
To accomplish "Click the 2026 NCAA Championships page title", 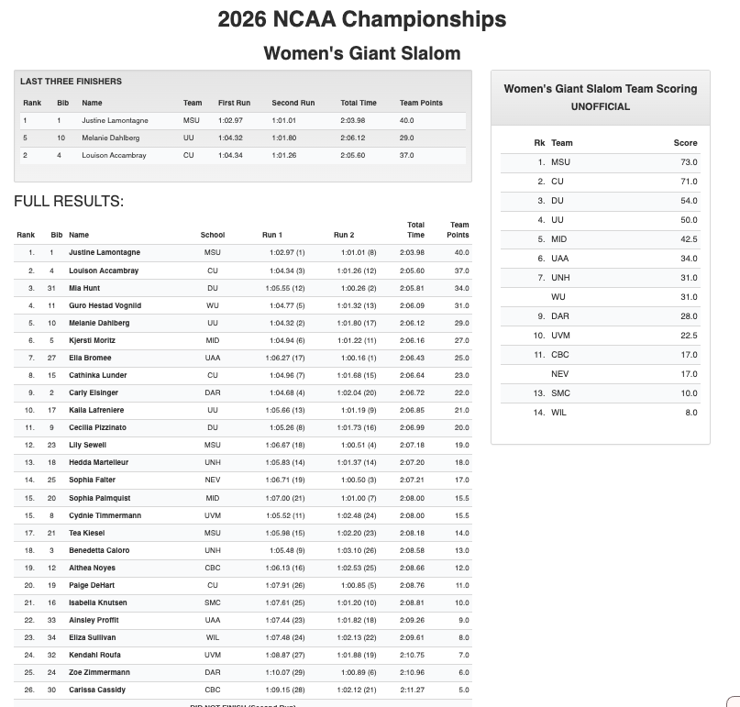I will [361, 19].
